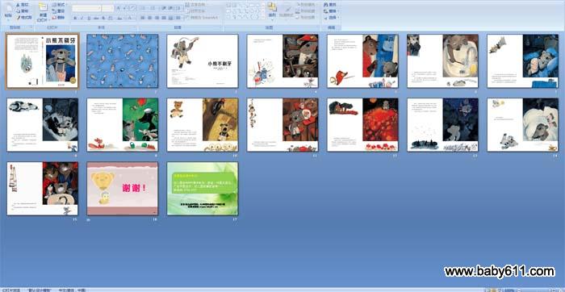
Task: Select slide 3 titled 小熊不刷牙
Action: (x=203, y=61)
